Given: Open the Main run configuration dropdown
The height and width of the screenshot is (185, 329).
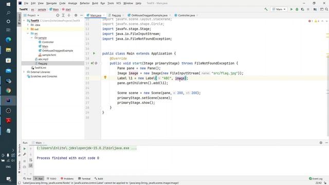Looking at the screenshot, I should 279,9.
